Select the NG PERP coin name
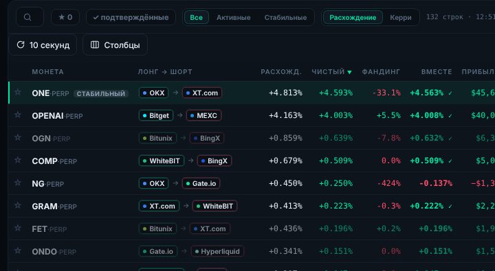Viewport: 495px width, 271px height. coord(48,184)
